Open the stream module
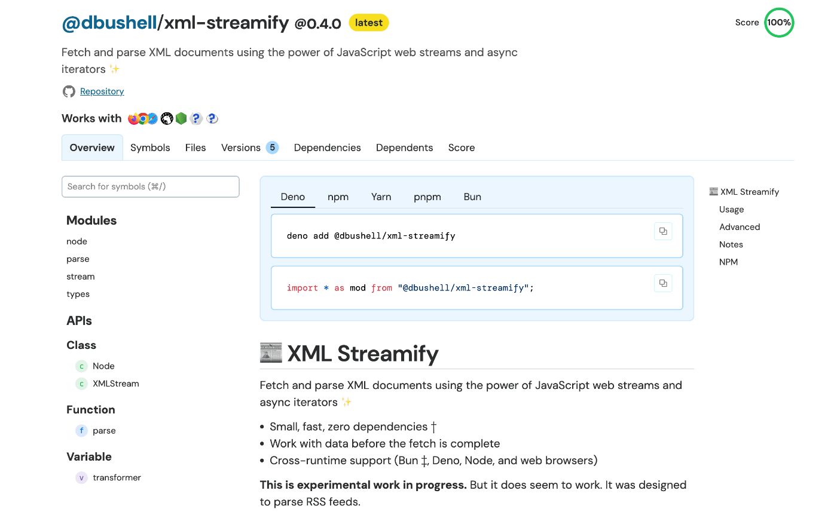Image resolution: width=837 pixels, height=515 pixels. pyautogui.click(x=81, y=277)
